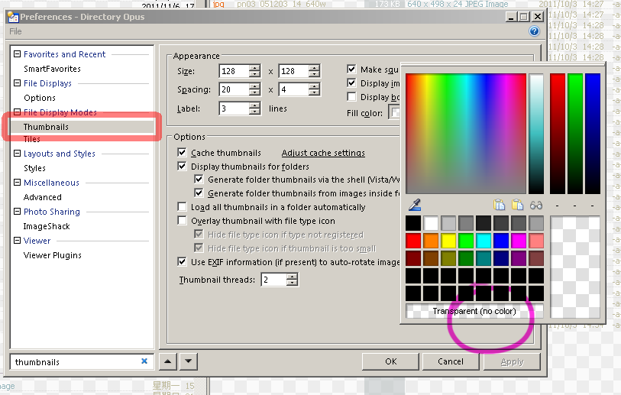Click the copy color clipboard icon
Screen dimensions: 621x395
[499, 205]
